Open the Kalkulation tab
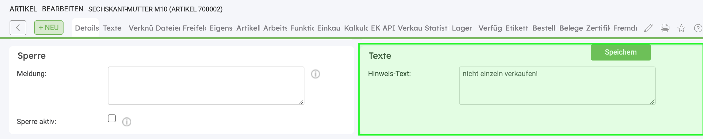The width and height of the screenshot is (703, 139). coord(356,28)
